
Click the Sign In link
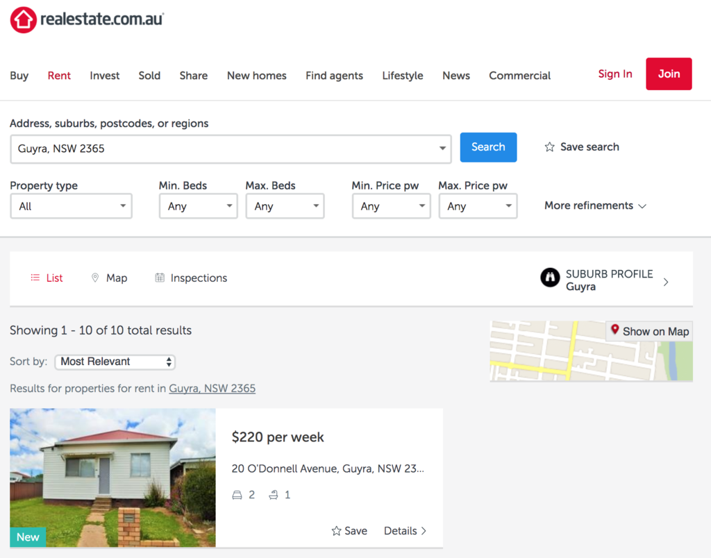pos(615,74)
